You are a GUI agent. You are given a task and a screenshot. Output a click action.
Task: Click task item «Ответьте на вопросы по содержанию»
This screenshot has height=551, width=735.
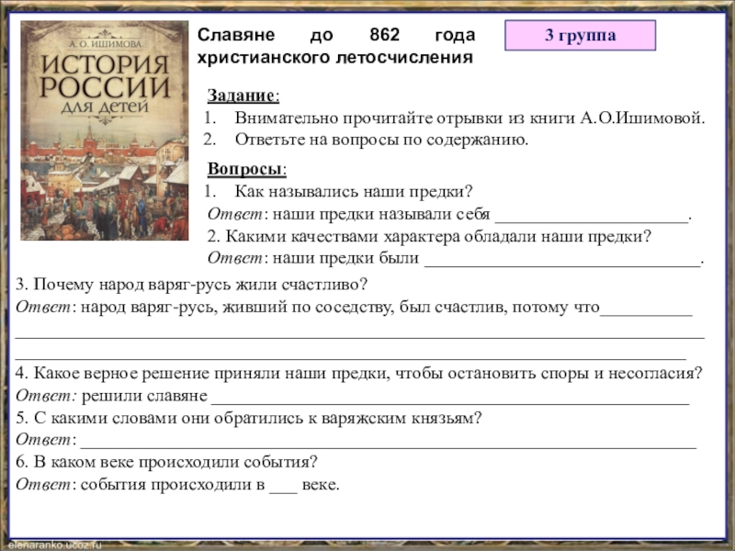(x=381, y=141)
